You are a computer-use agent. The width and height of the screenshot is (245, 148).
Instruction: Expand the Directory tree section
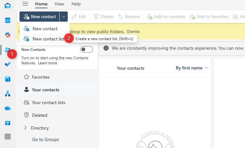coord(26,128)
